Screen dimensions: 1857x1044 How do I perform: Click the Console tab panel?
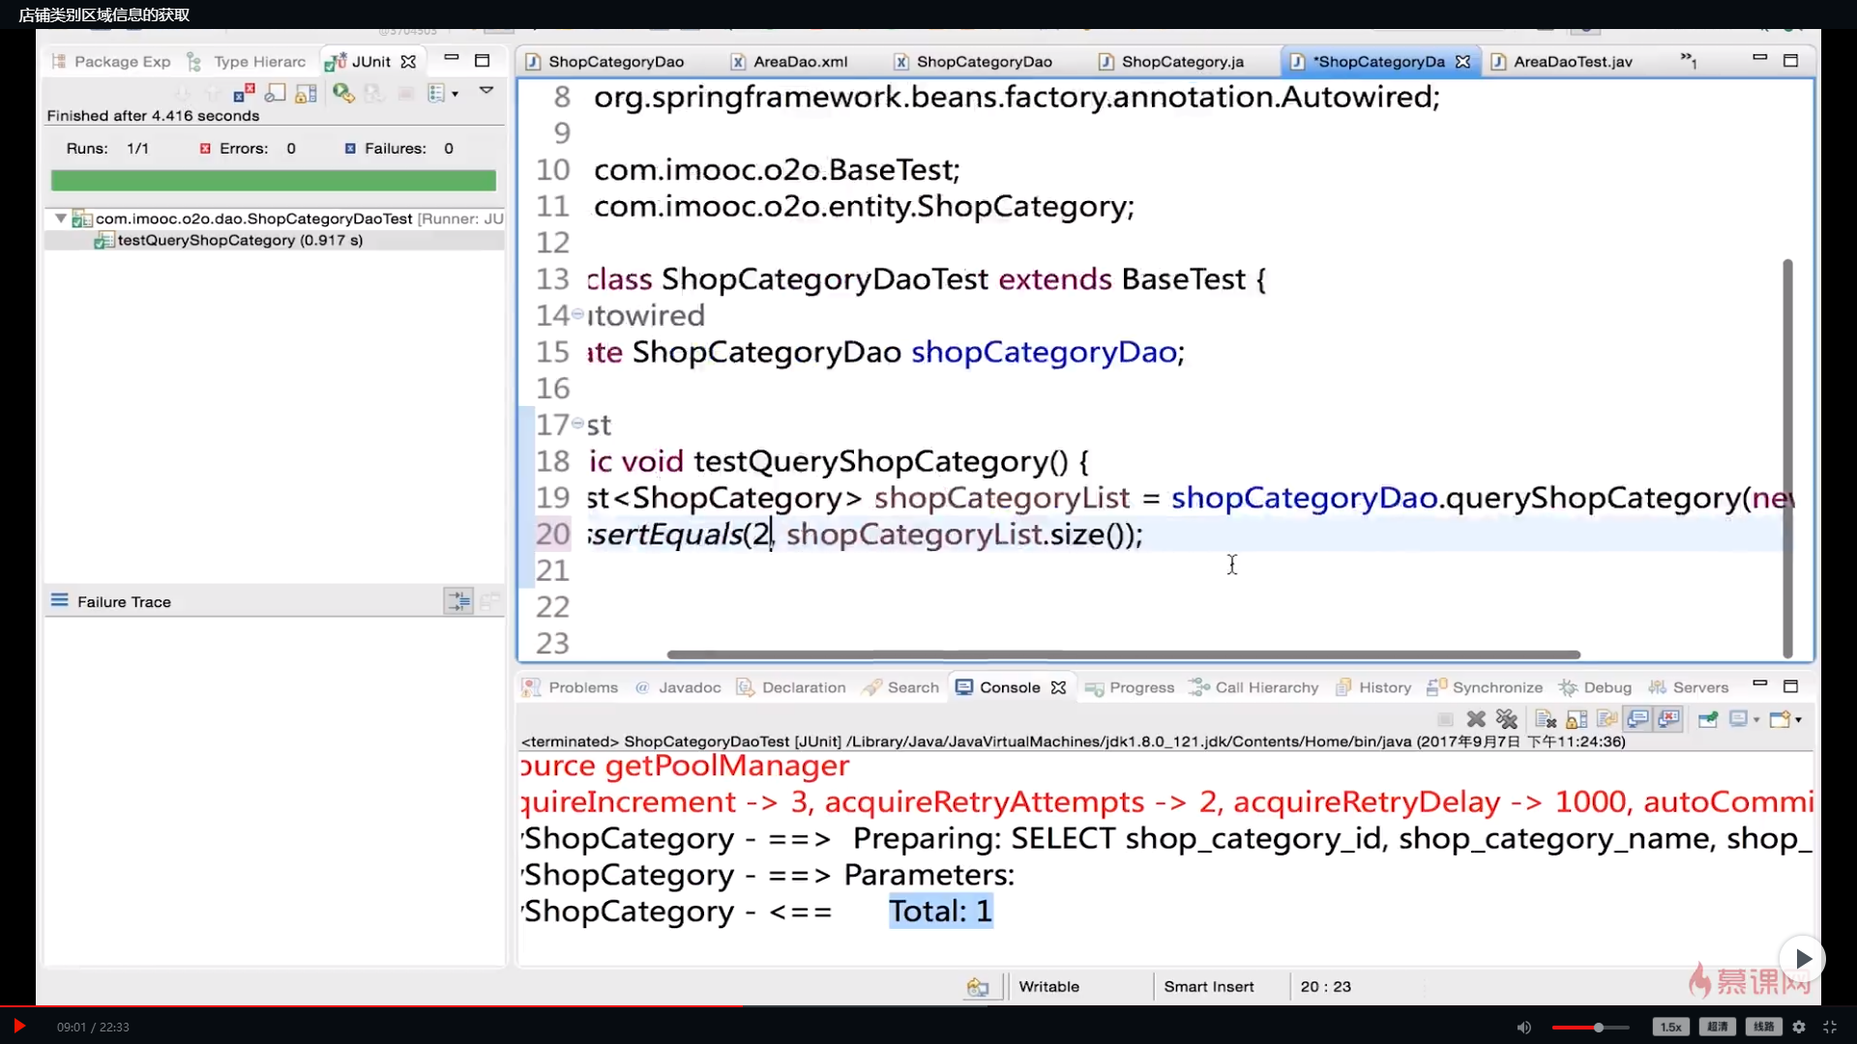pos(1009,687)
